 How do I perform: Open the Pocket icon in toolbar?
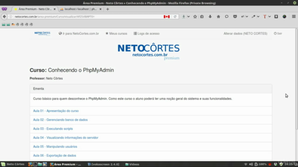(235, 17)
